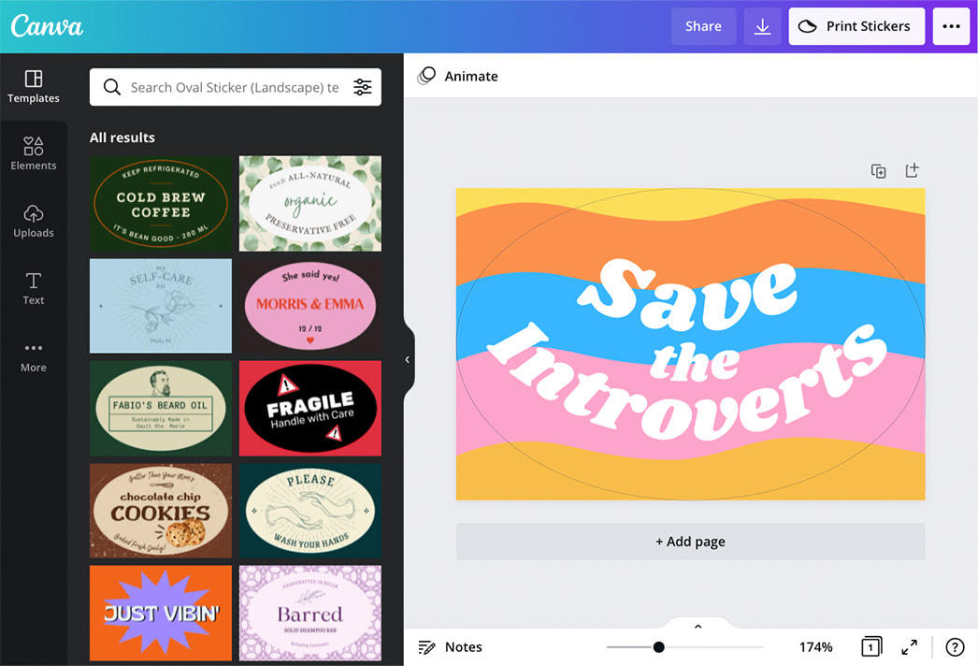978x666 pixels.
Task: Open the search filter options
Action: tap(363, 86)
